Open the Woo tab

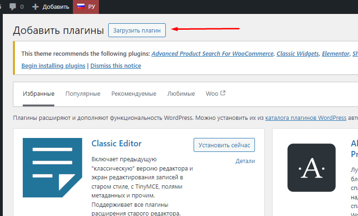[x=215, y=94]
